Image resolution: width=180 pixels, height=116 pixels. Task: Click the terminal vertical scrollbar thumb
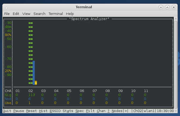coord(176,65)
